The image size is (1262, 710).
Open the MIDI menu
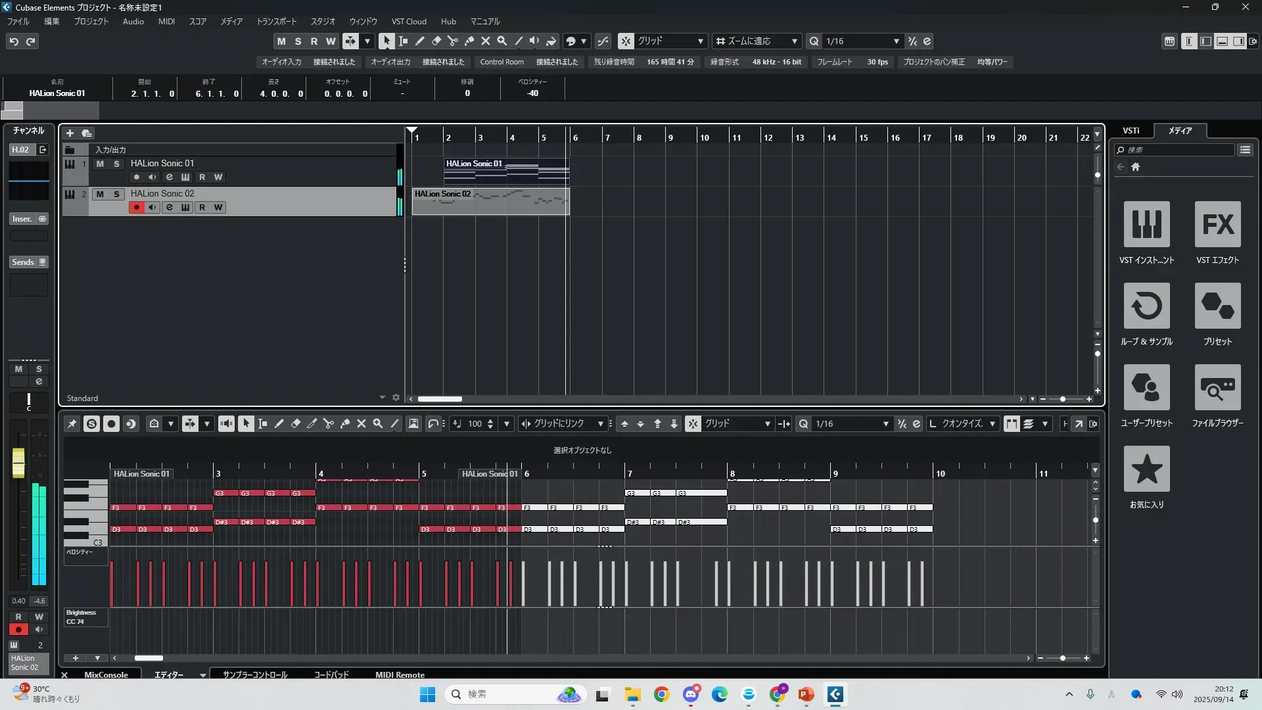166,22
